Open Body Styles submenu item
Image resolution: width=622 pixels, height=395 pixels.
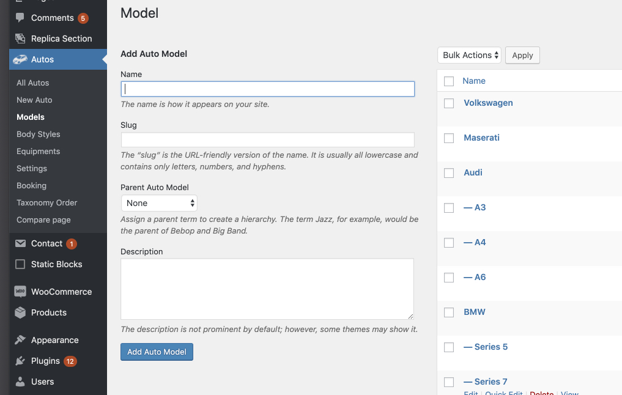[39, 134]
